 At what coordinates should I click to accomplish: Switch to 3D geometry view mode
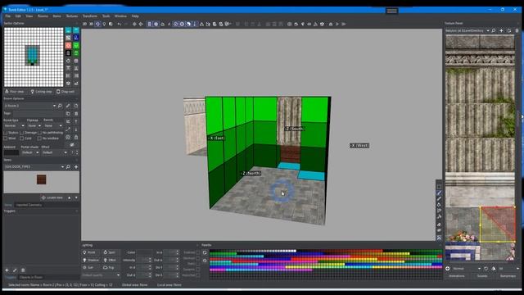click(x=91, y=24)
